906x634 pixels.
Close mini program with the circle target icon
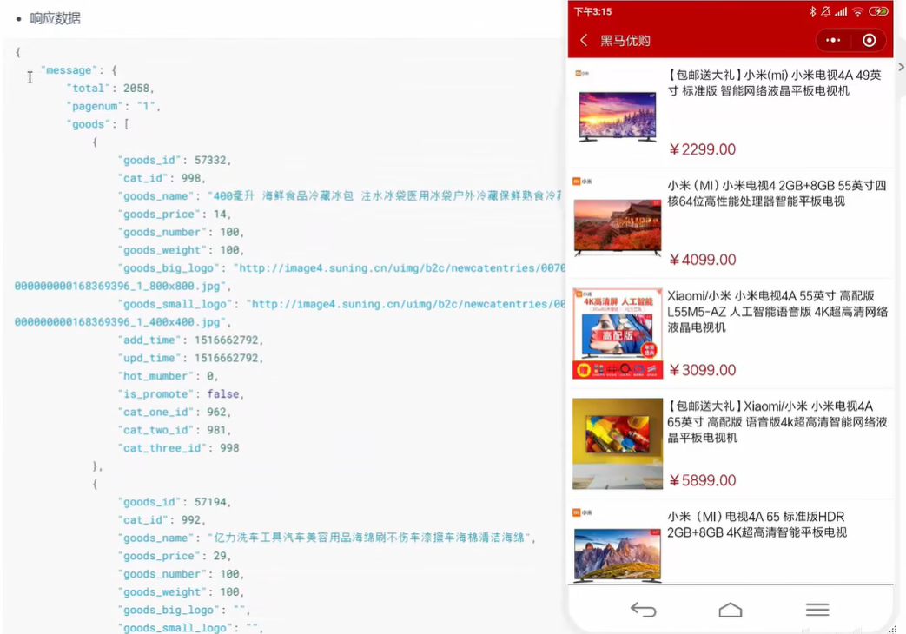coord(869,40)
